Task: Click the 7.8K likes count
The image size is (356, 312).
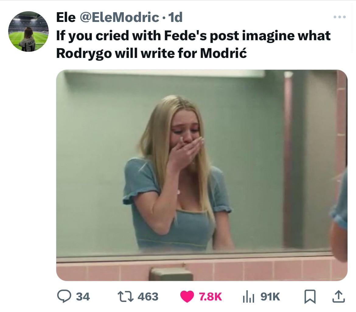Action: (x=210, y=296)
